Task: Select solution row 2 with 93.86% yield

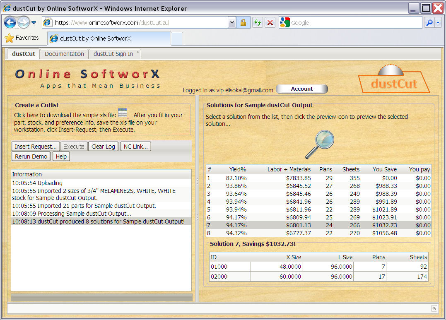Action: click(319, 186)
